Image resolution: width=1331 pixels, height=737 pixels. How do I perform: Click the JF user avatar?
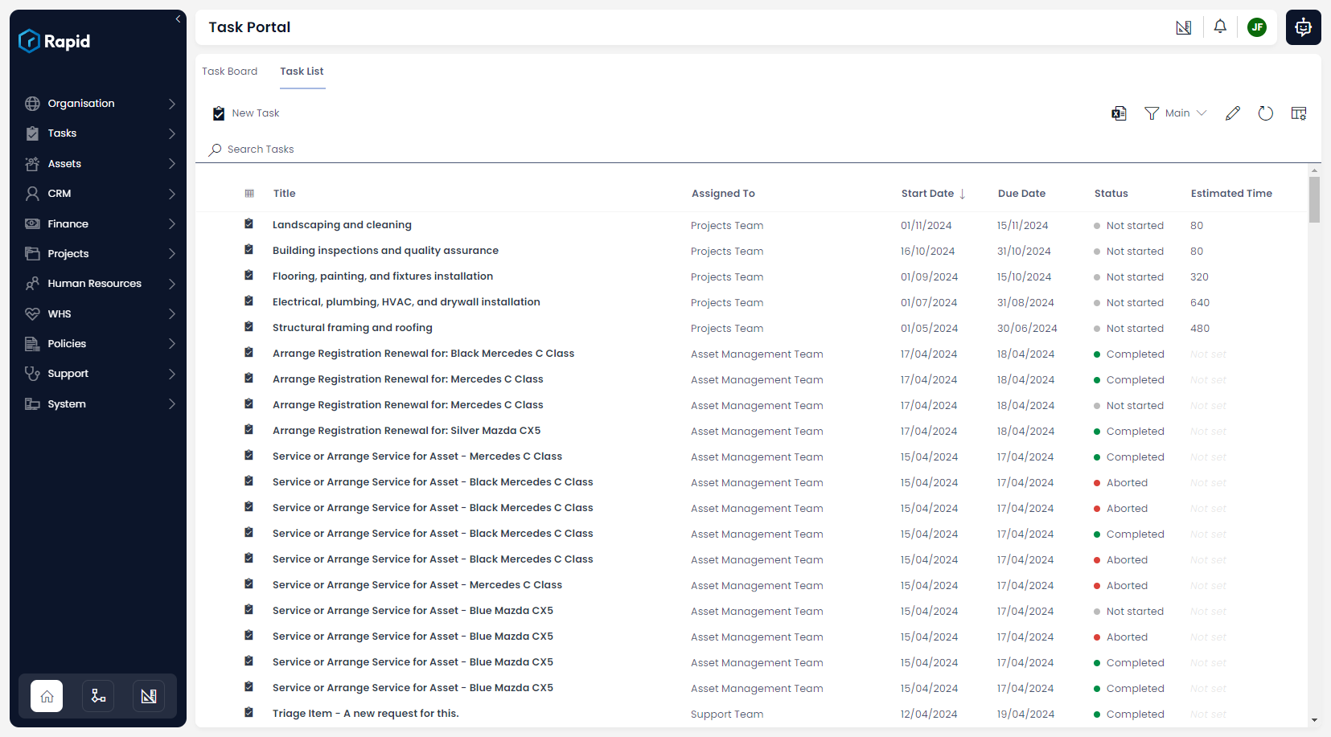pos(1256,27)
